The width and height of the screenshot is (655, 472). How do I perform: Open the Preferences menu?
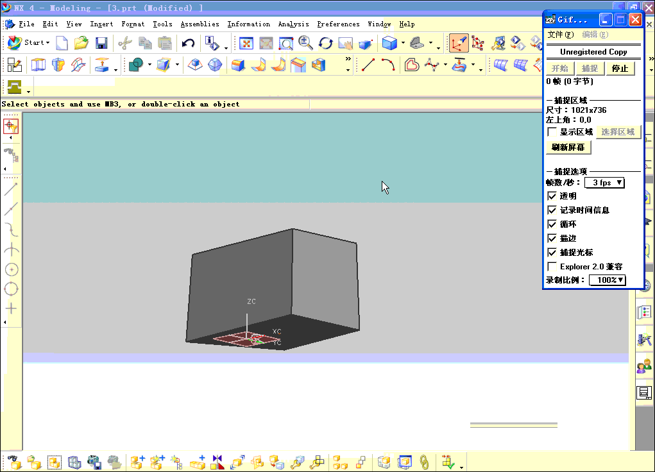click(x=338, y=24)
